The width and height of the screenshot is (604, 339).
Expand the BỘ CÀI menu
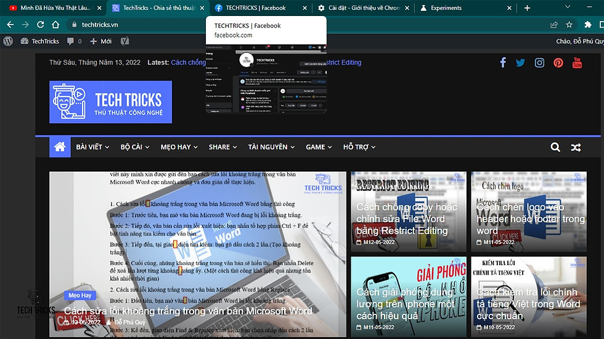point(135,147)
